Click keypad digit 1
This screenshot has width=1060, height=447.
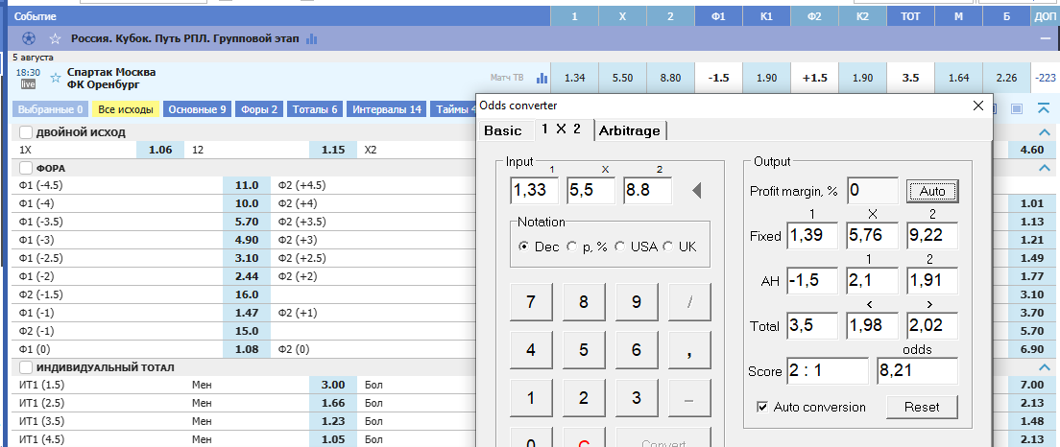[x=531, y=398]
